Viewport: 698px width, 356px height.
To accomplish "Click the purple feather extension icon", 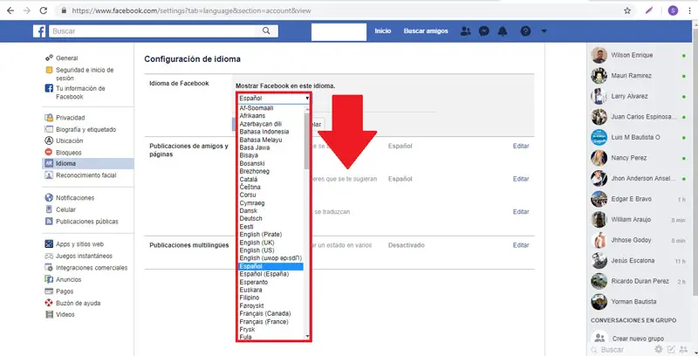I will point(649,10).
